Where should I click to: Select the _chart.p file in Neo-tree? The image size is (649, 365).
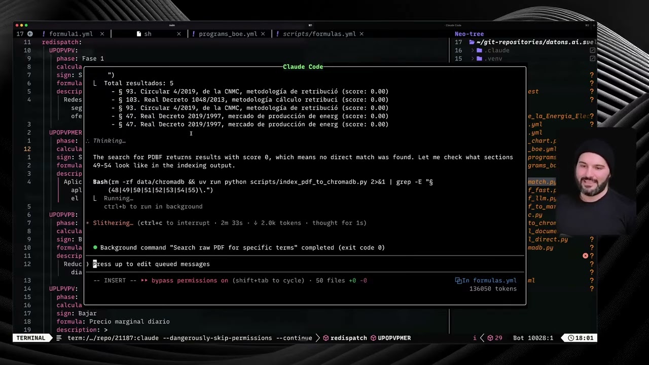(542, 141)
